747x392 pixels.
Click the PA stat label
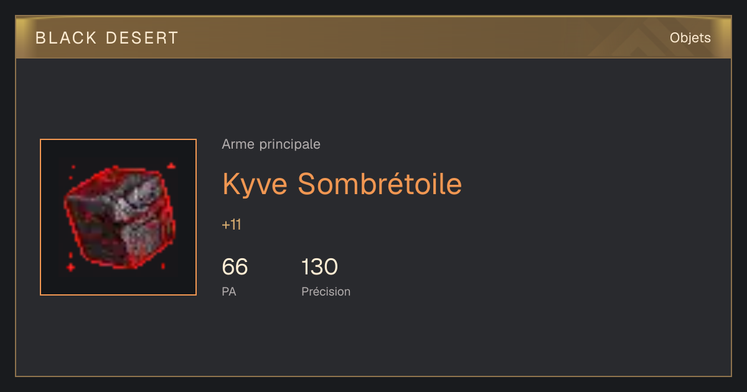229,291
